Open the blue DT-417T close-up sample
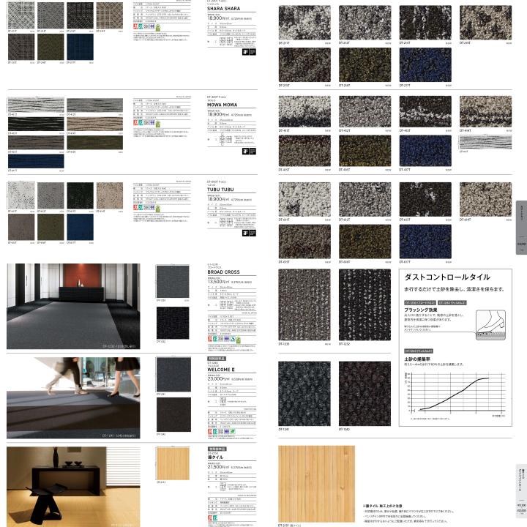This screenshot has height=527, width=527. [425, 151]
